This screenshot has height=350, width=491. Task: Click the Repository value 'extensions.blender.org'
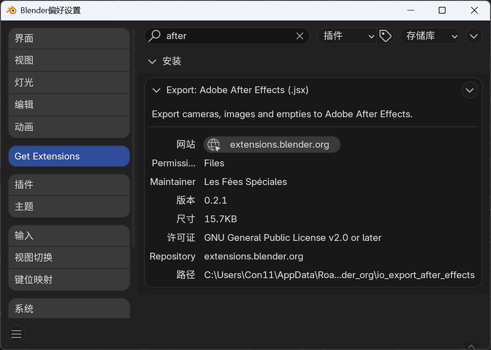(x=254, y=256)
